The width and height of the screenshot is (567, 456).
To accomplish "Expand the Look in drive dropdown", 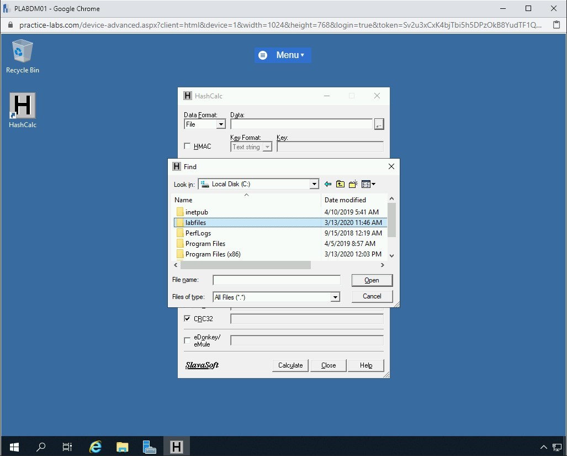I will click(314, 184).
